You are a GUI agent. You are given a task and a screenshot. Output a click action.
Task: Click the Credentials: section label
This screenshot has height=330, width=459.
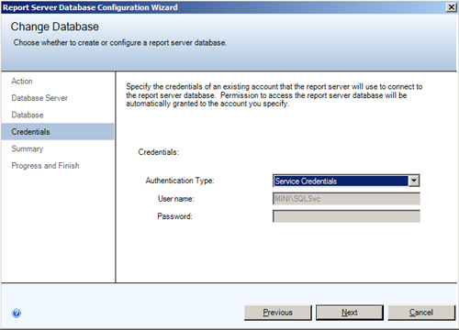(159, 152)
